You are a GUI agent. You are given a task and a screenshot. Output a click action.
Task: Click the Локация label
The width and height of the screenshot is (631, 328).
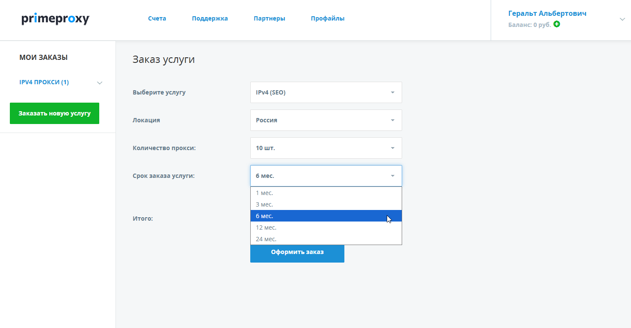point(146,120)
